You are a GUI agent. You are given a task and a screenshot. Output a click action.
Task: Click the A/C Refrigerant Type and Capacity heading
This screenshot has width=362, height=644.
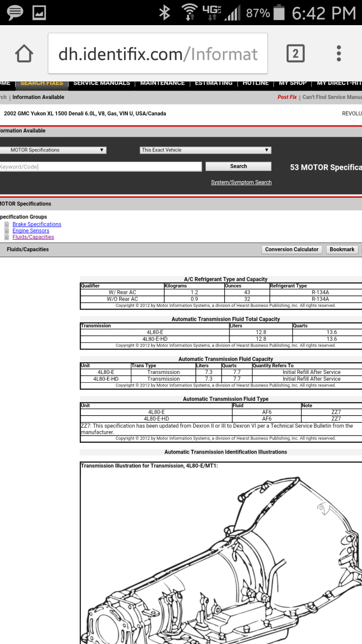[226, 279]
